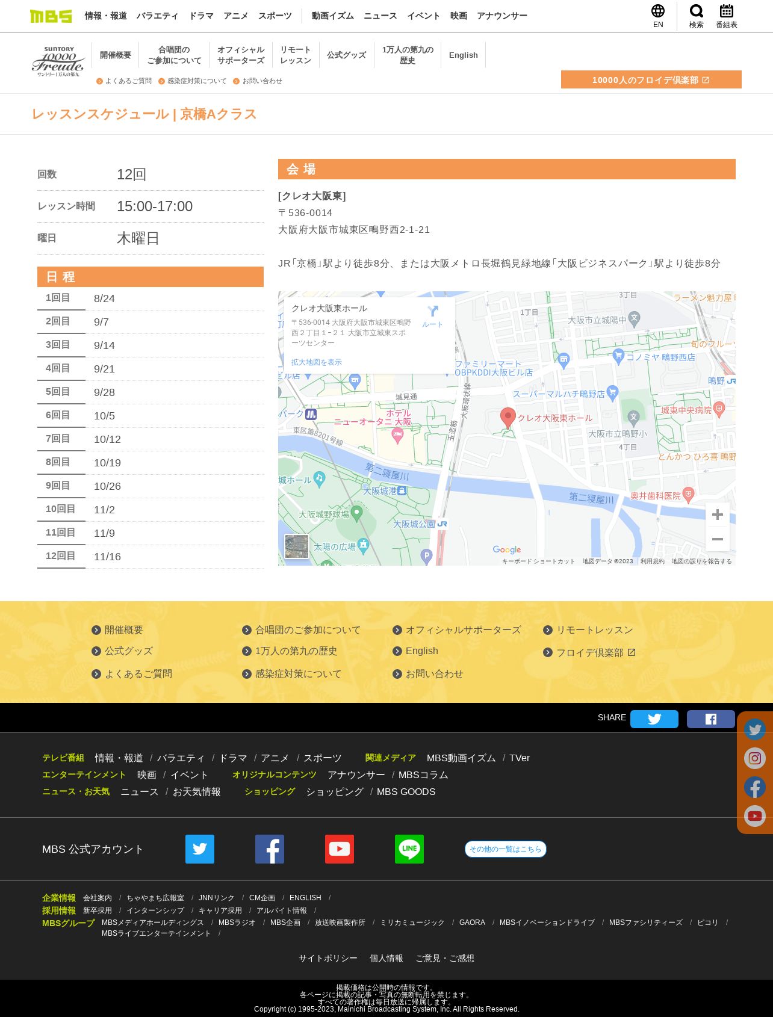Select English in the event sub-navigation

coord(464,55)
